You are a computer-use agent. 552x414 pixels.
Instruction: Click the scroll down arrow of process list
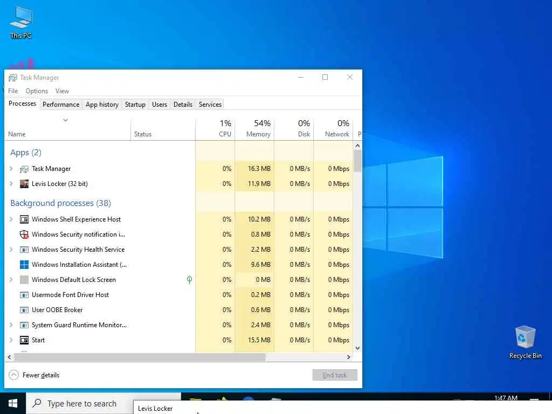358,348
